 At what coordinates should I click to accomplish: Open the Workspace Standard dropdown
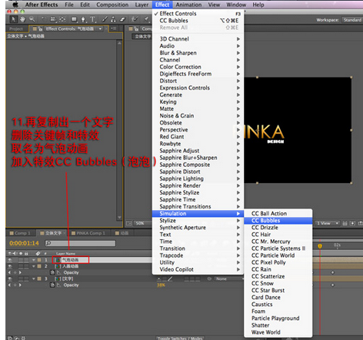[352, 20]
